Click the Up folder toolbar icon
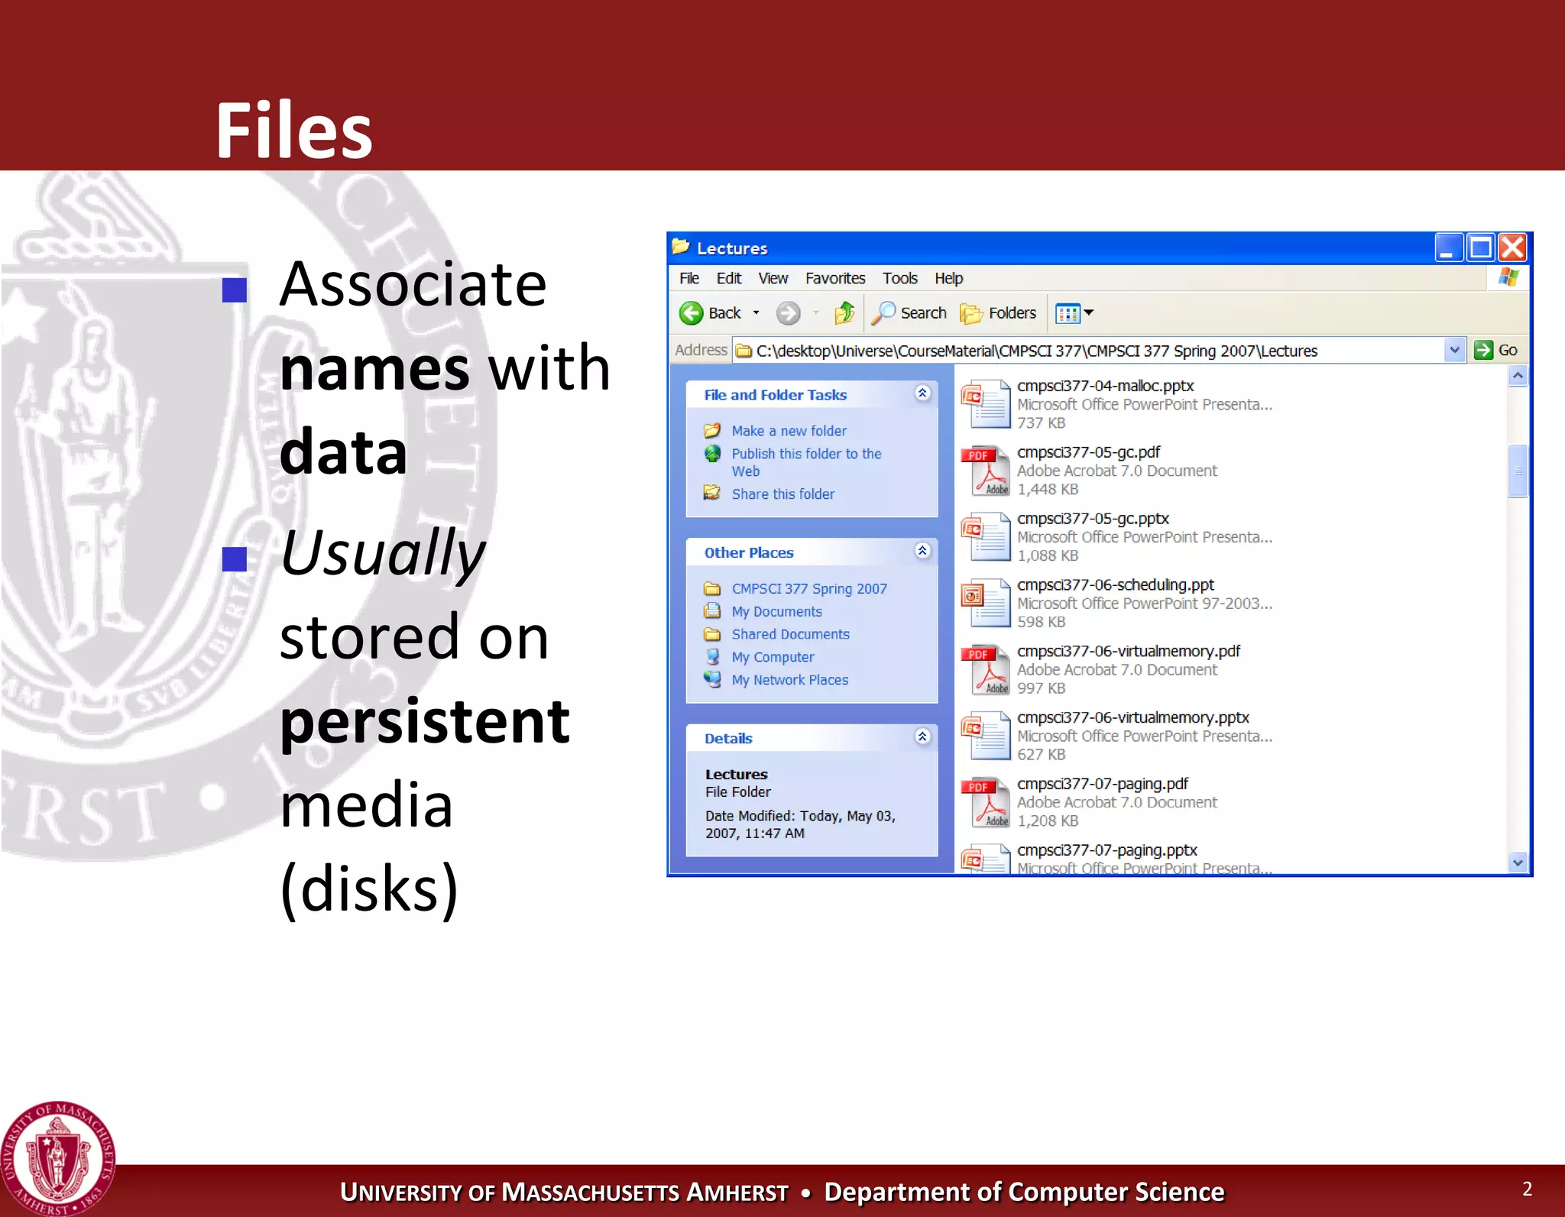Viewport: 1565px width, 1217px height. point(844,312)
